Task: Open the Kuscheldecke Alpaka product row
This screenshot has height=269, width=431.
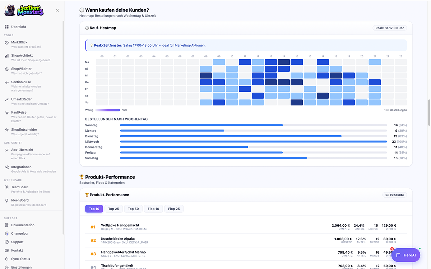Action: coord(246,240)
